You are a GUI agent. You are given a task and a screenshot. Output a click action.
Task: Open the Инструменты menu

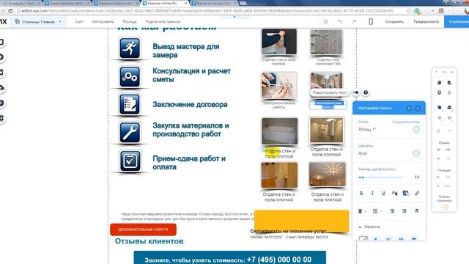[103, 21]
